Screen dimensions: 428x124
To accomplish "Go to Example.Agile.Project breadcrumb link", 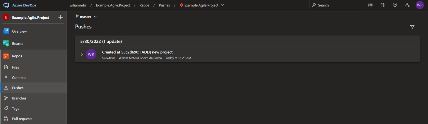I will [113, 5].
